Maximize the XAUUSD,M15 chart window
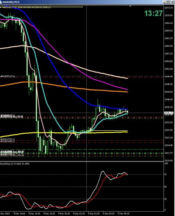Viewport: 175px width, 216px height. click(168, 2)
